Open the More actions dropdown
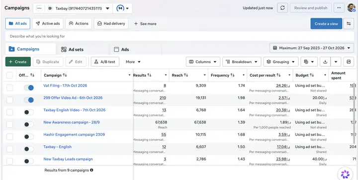This screenshot has width=358, height=180. tap(133, 62)
